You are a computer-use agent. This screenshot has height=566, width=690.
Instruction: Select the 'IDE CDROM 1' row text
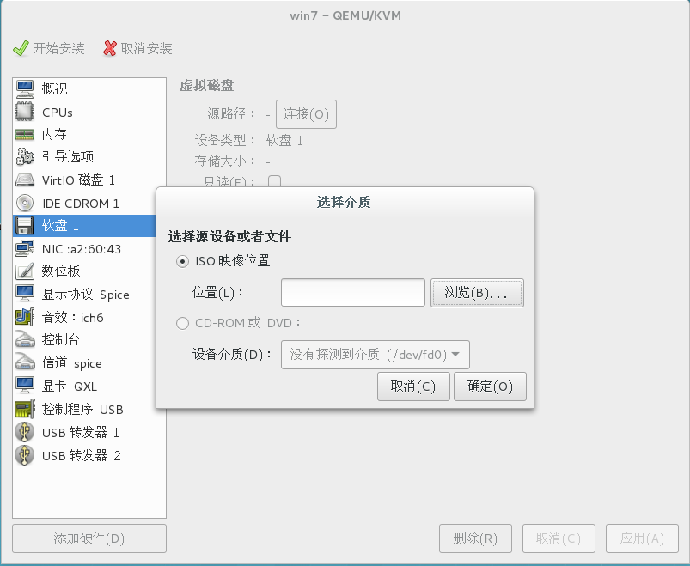(81, 204)
